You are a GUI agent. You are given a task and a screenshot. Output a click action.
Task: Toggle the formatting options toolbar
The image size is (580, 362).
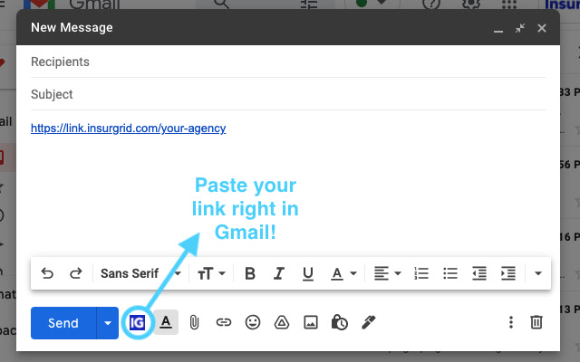pos(166,322)
